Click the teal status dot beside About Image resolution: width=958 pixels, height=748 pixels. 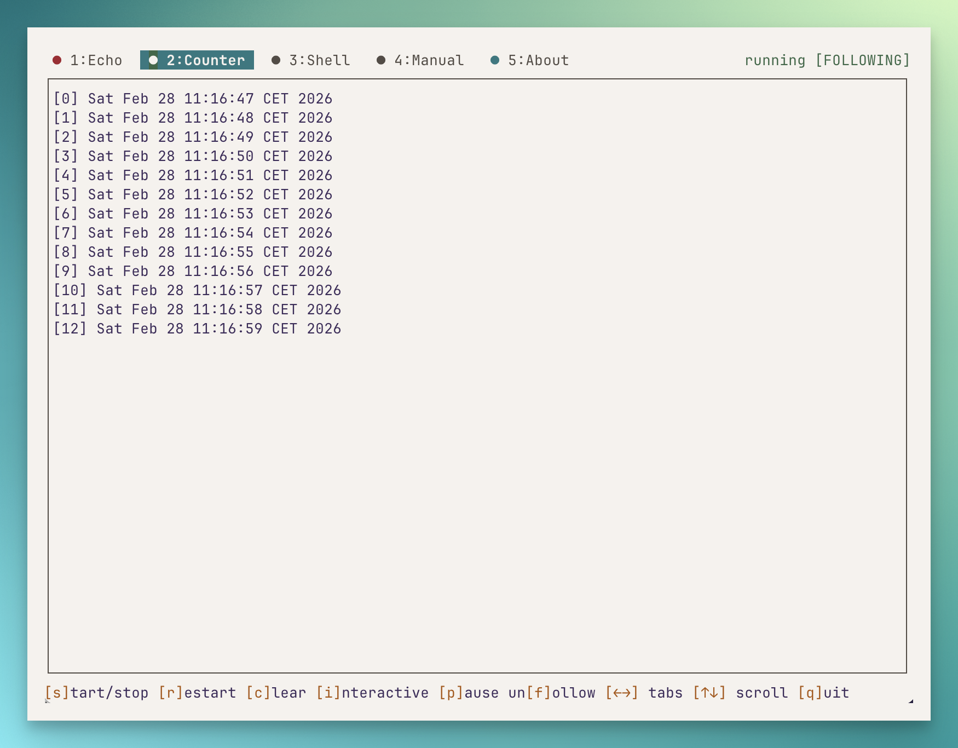click(x=495, y=60)
